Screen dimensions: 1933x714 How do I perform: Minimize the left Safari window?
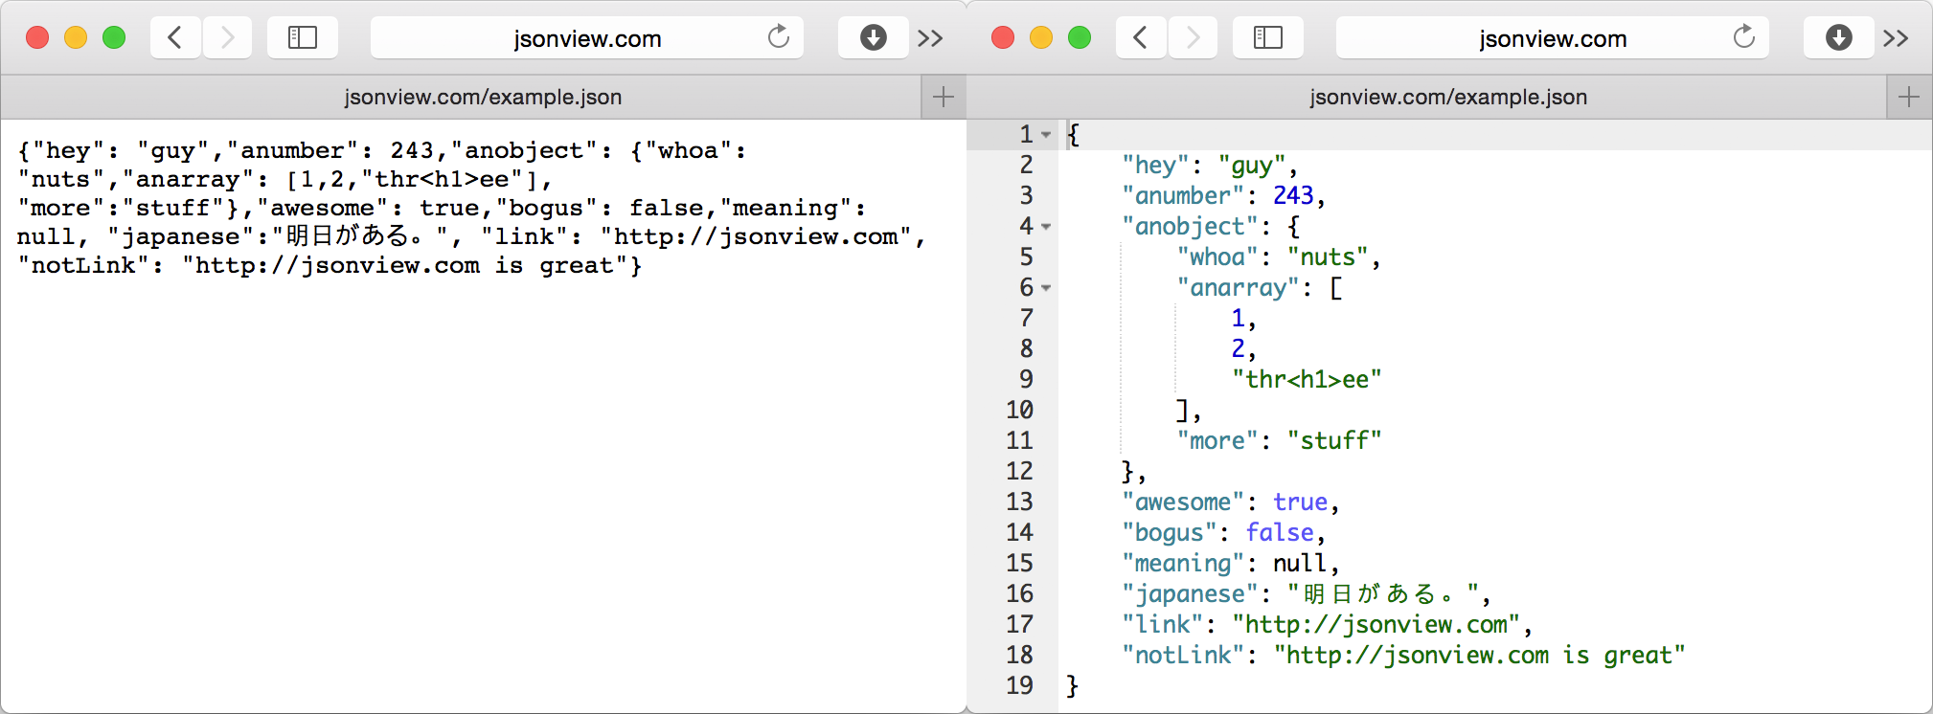(76, 37)
